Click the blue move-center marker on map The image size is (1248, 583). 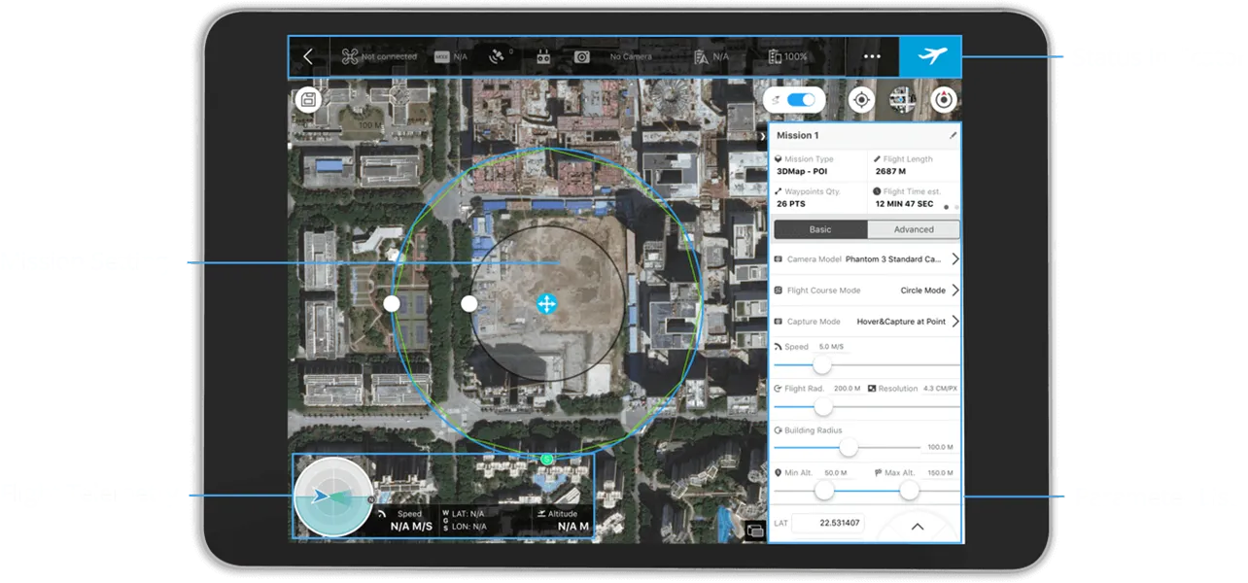546,304
